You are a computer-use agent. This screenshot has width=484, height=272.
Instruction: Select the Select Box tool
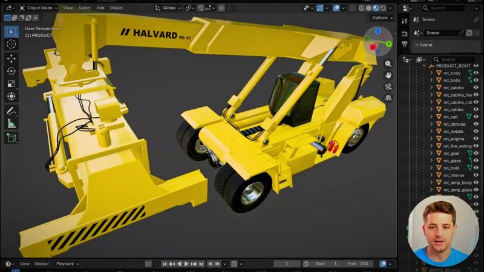(11, 32)
